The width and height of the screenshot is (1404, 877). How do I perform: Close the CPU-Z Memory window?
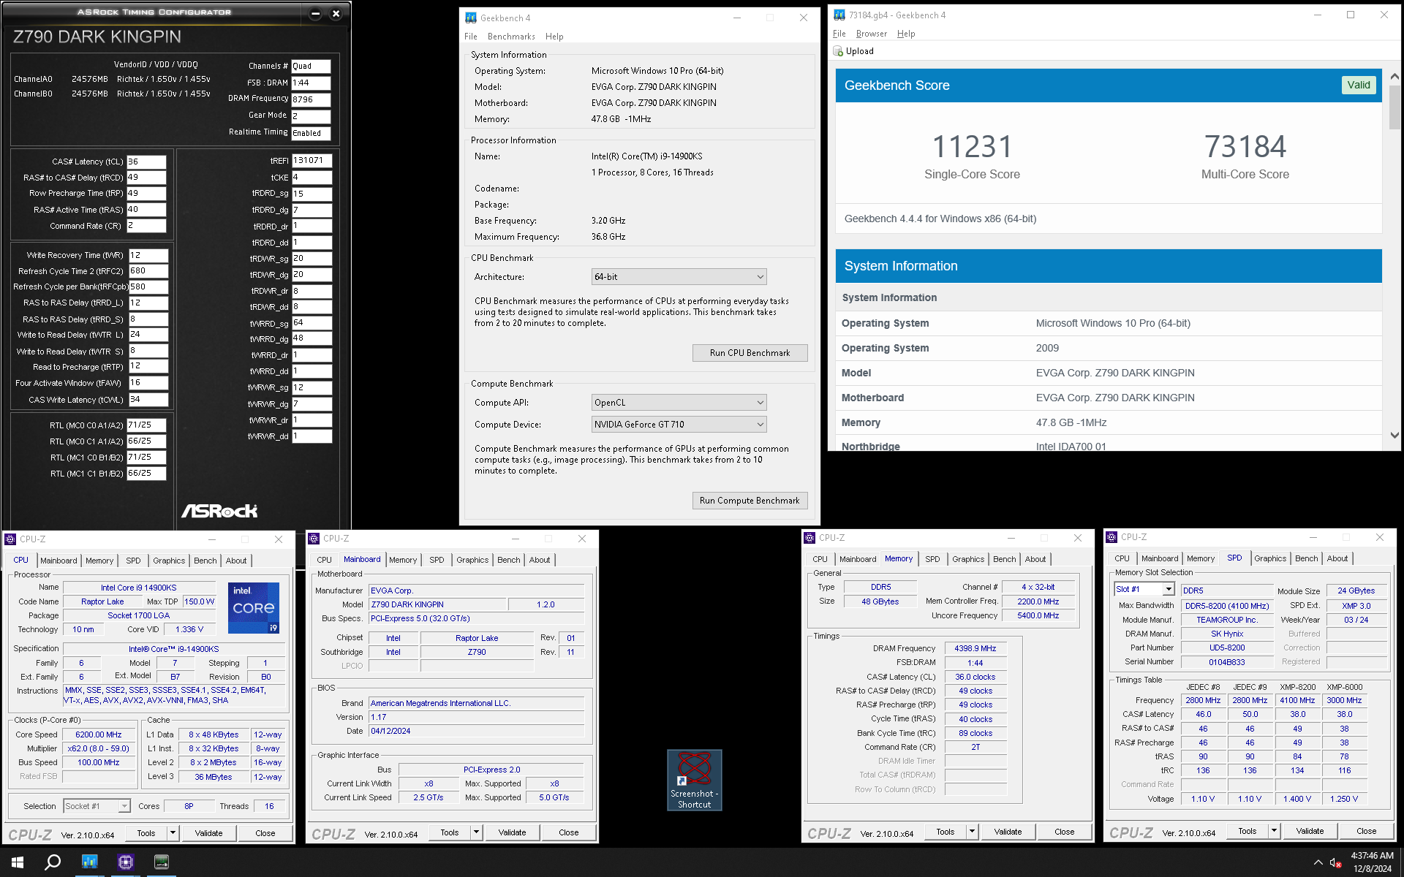pyautogui.click(x=1077, y=538)
